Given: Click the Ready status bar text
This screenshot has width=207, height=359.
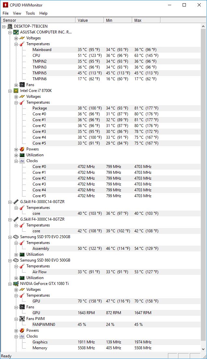Looking at the screenshot, I should tap(6, 356).
